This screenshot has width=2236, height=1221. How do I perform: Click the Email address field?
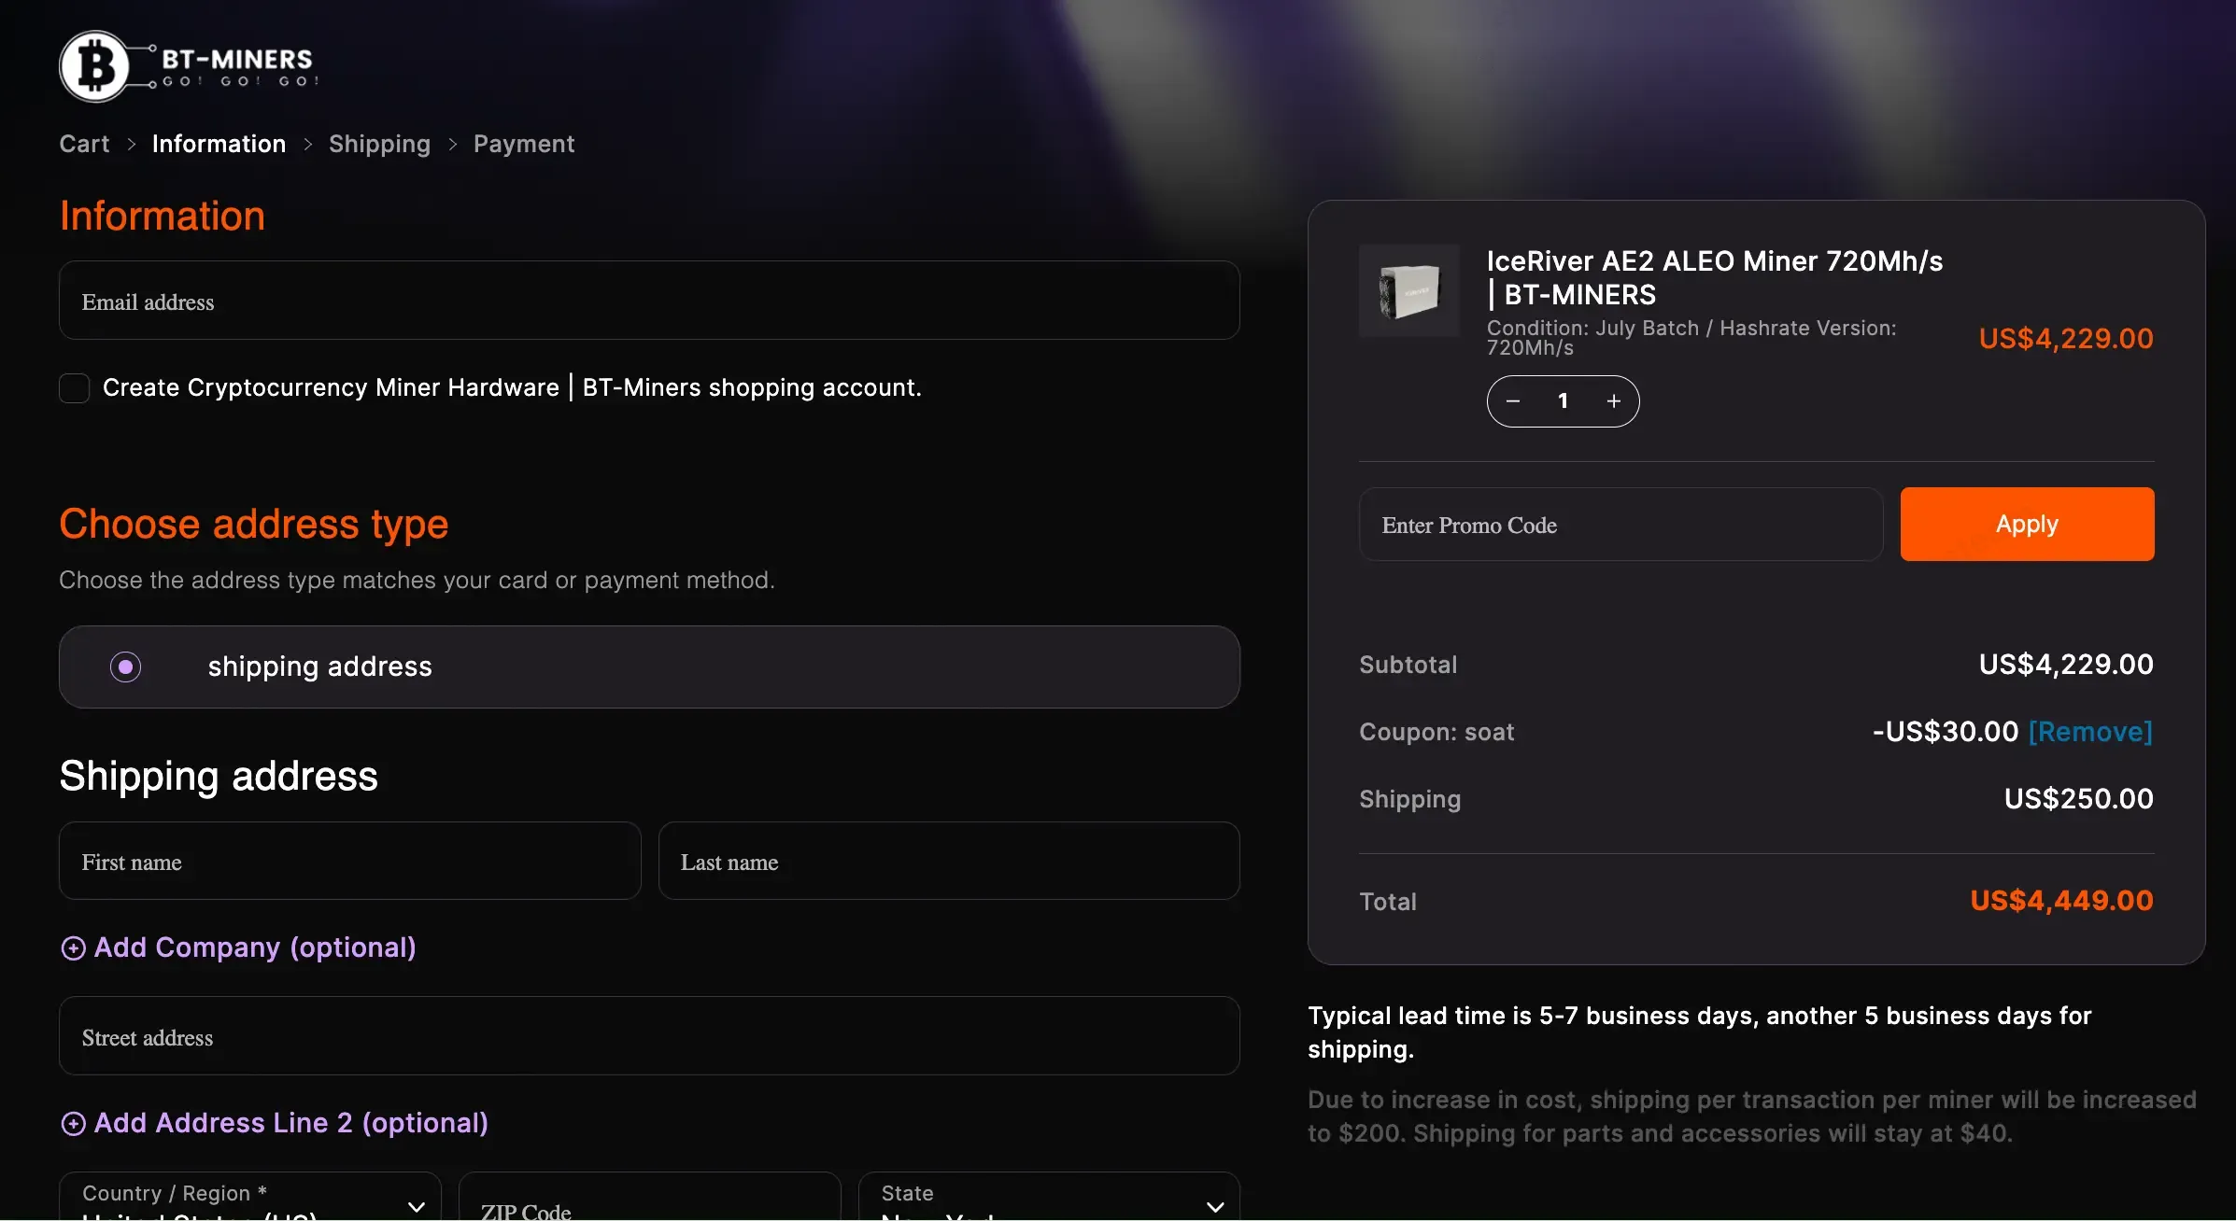pyautogui.click(x=649, y=301)
